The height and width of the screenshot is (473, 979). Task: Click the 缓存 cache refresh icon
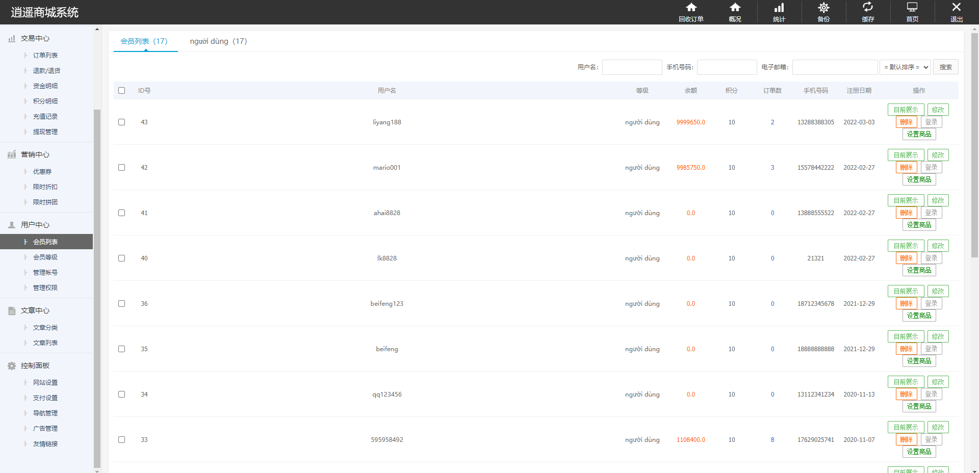(868, 8)
